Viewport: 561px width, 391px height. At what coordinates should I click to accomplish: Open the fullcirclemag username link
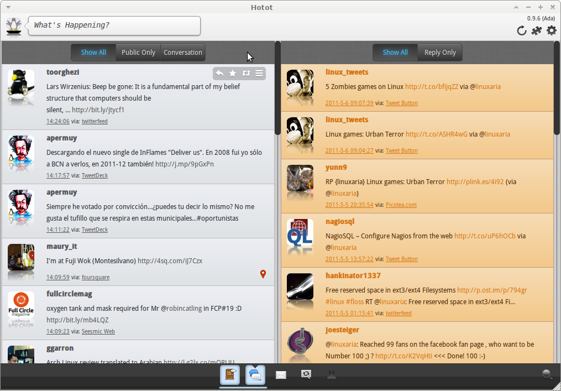(x=70, y=294)
